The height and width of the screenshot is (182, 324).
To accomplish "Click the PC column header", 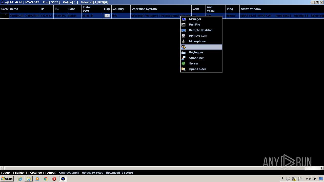I will pos(60,9).
